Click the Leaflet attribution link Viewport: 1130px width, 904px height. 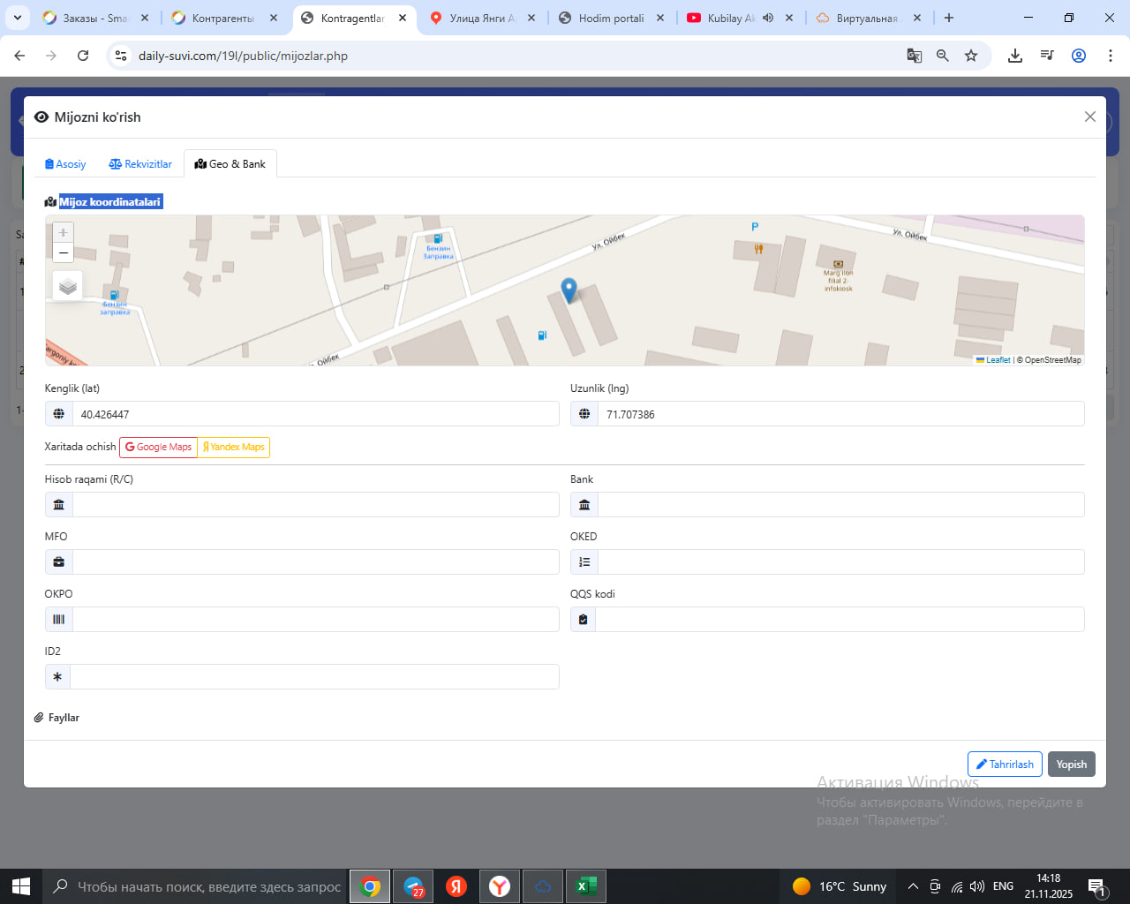coord(997,360)
